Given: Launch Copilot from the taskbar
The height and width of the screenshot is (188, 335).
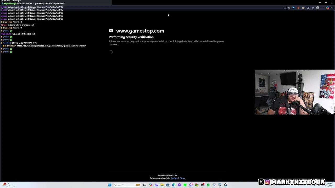Looking at the screenshot, I should (x=150, y=185).
